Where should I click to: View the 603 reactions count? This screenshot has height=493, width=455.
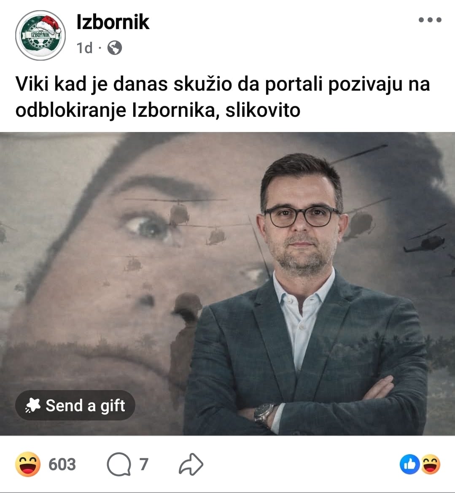[x=62, y=464]
